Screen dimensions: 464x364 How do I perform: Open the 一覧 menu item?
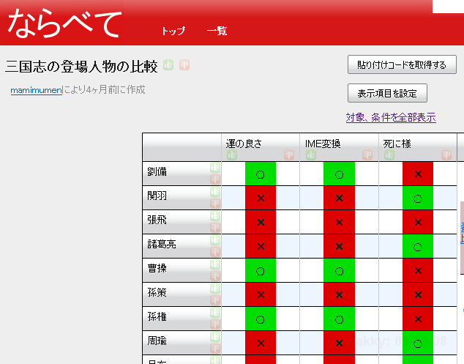pos(217,31)
